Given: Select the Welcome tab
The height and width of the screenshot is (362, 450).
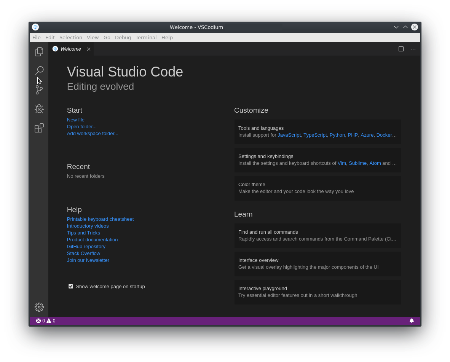Looking at the screenshot, I should 71,49.
